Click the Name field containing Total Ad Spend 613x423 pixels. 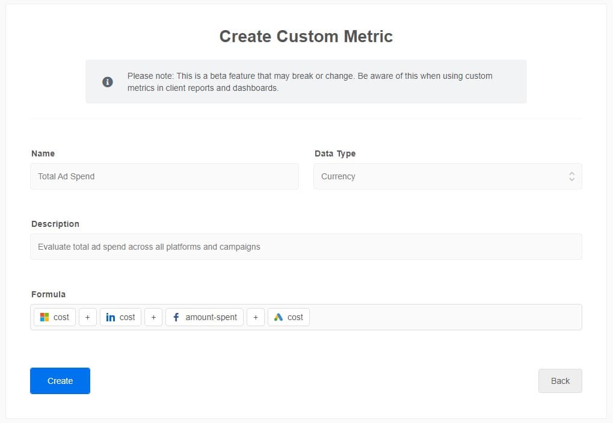164,176
